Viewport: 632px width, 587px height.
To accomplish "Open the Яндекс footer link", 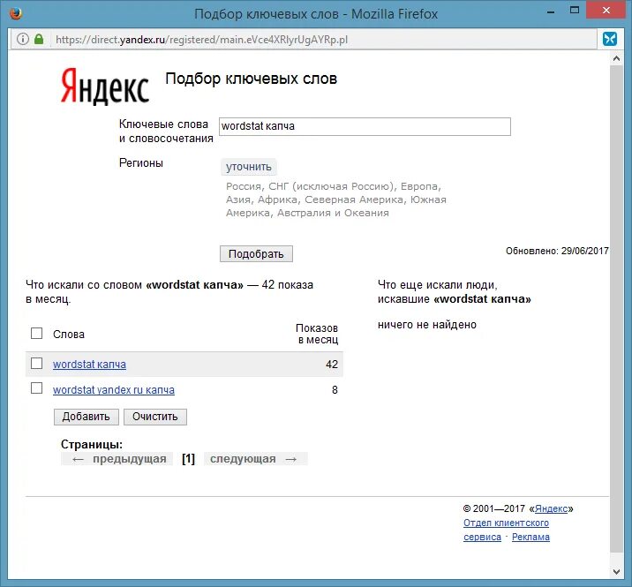I will 551,508.
